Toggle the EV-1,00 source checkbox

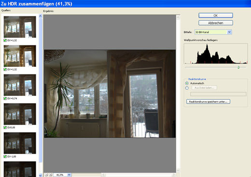point(5,156)
